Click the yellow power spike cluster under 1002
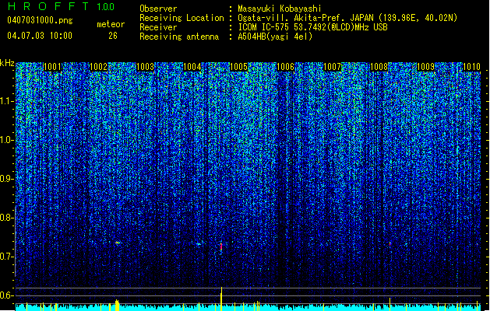Viewport: 490px width, 311px height. 117,305
